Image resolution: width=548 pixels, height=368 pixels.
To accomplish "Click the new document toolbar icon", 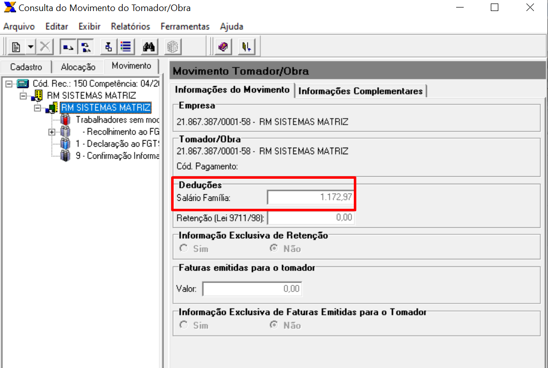I will click(16, 47).
